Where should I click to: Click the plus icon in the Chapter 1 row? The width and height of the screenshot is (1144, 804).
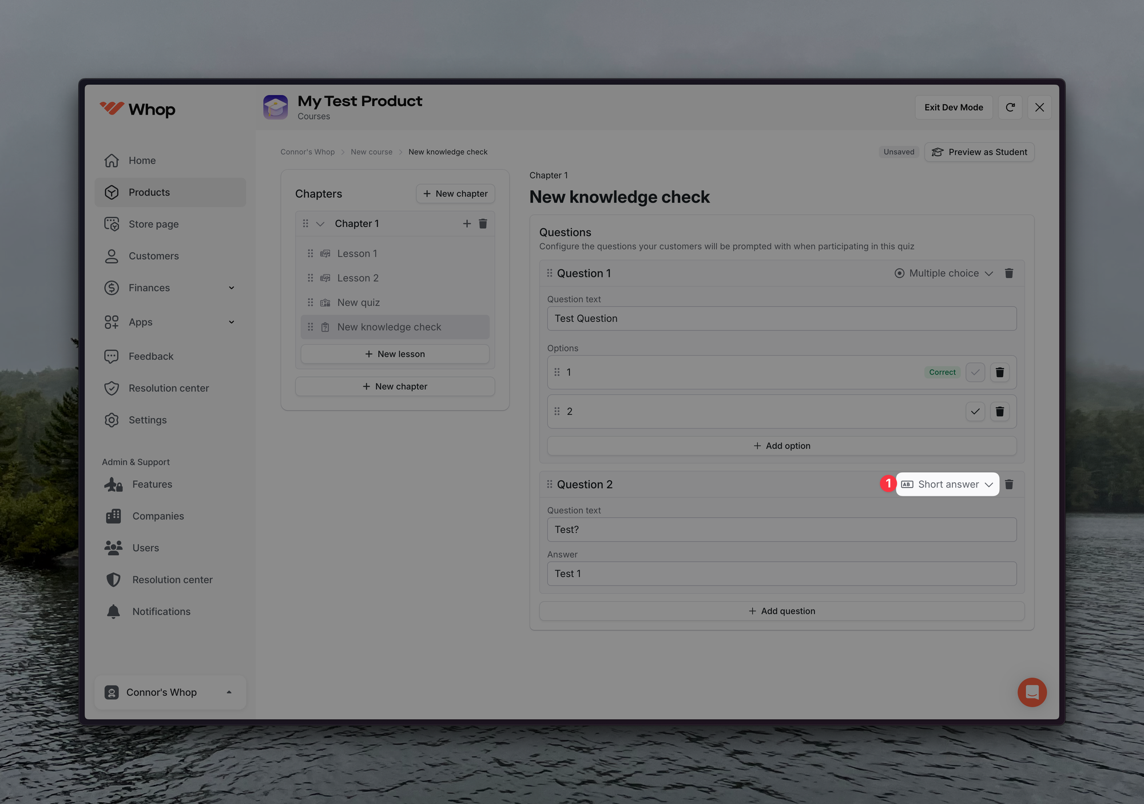tap(467, 224)
